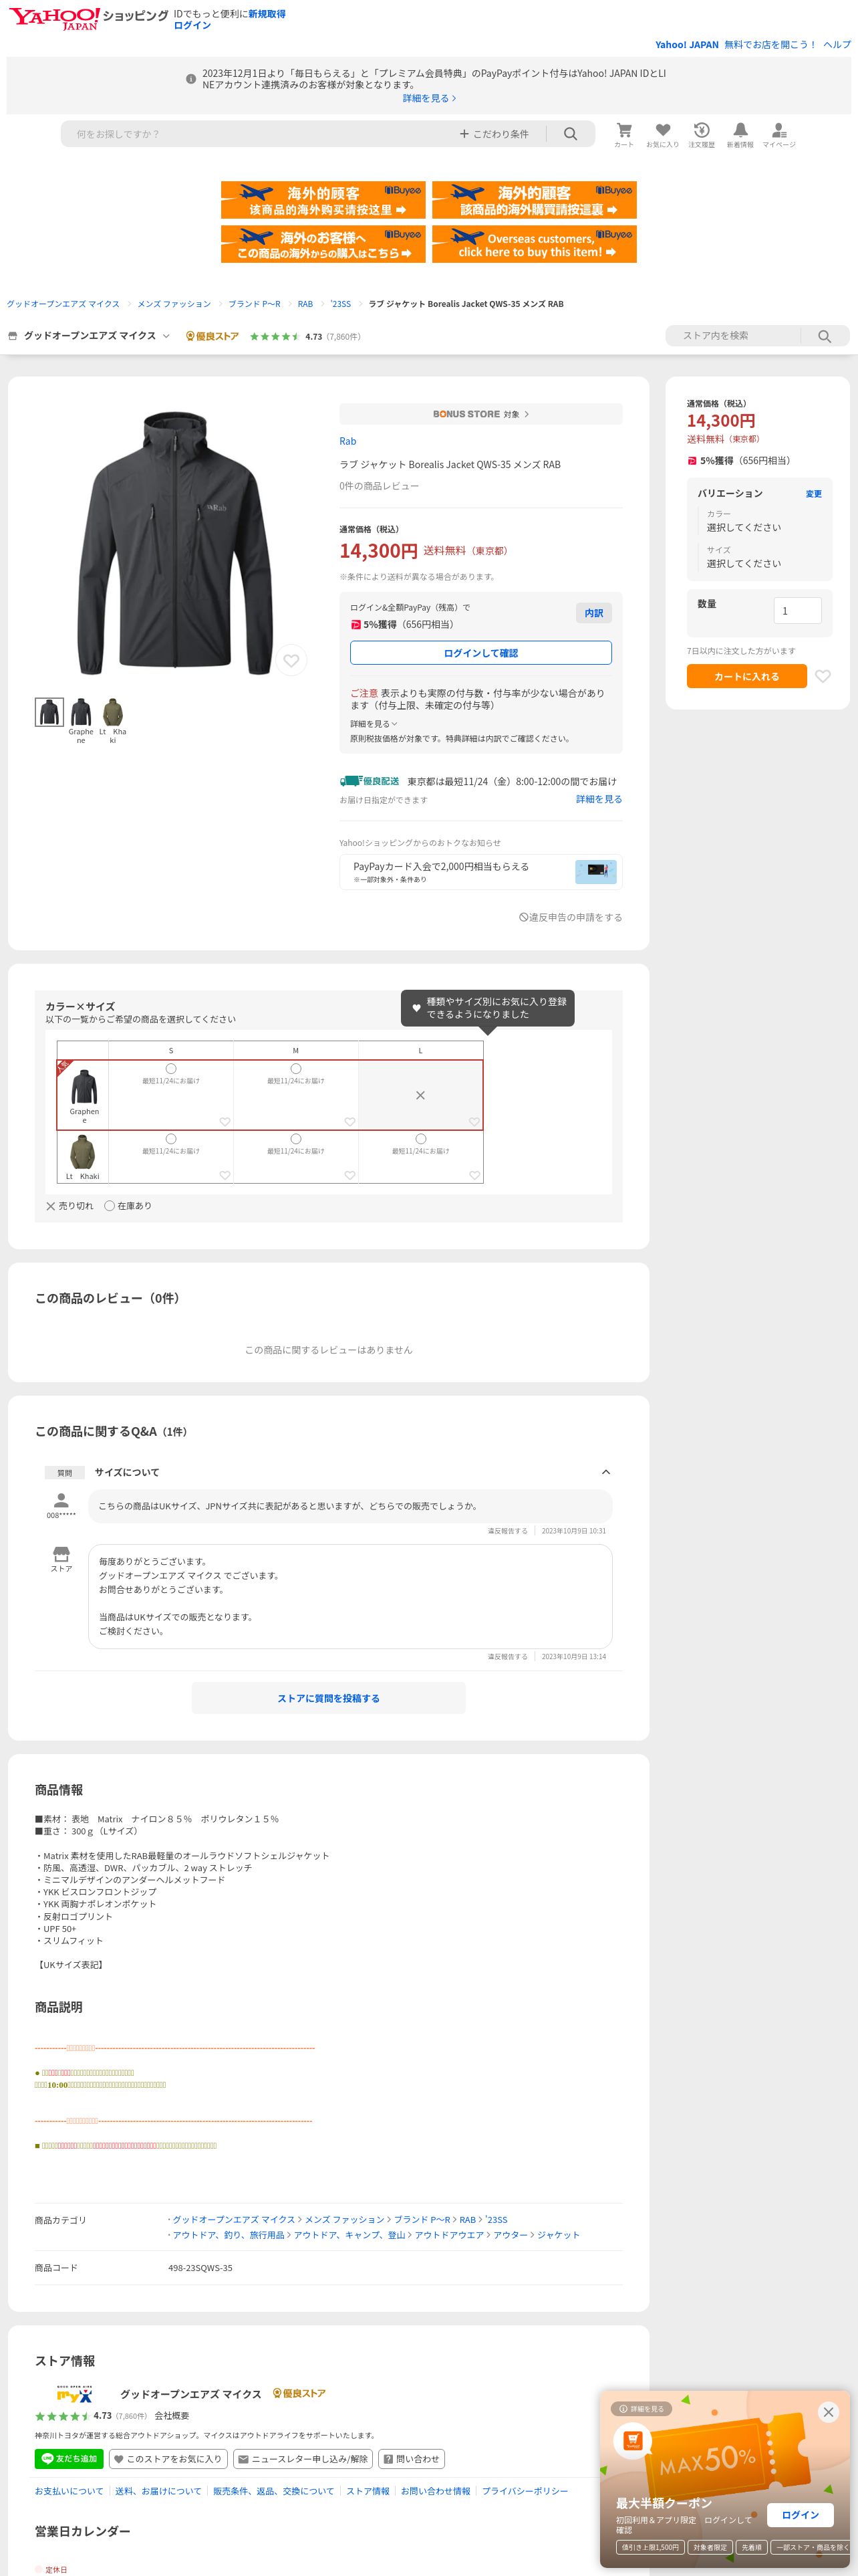Click カートに入れる add to cart button
The height and width of the screenshot is (2576, 858).
pyautogui.click(x=746, y=677)
